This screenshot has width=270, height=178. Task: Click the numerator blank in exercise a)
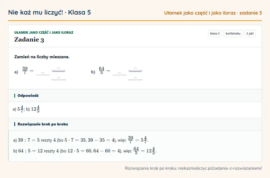coord(59,69)
